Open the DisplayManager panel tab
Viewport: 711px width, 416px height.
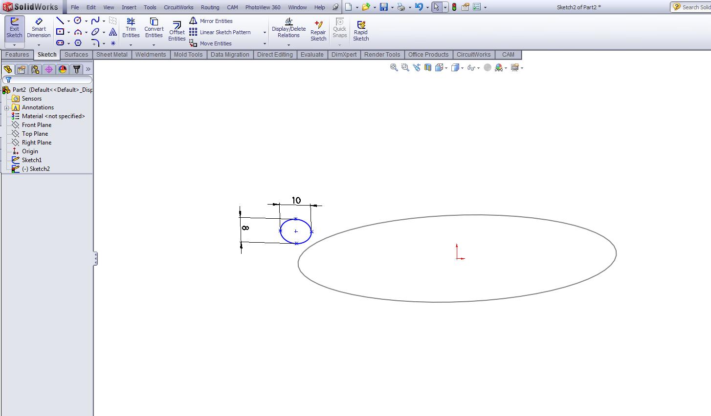[63, 69]
